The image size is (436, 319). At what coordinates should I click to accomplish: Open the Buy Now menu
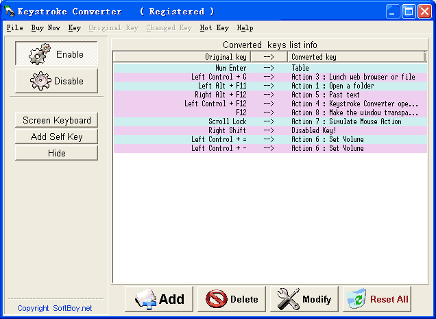(x=45, y=28)
